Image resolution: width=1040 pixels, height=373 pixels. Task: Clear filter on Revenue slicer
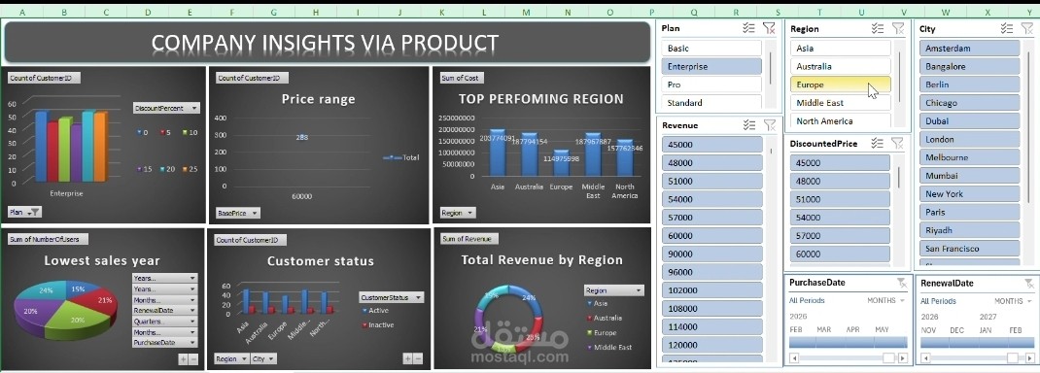(x=769, y=125)
